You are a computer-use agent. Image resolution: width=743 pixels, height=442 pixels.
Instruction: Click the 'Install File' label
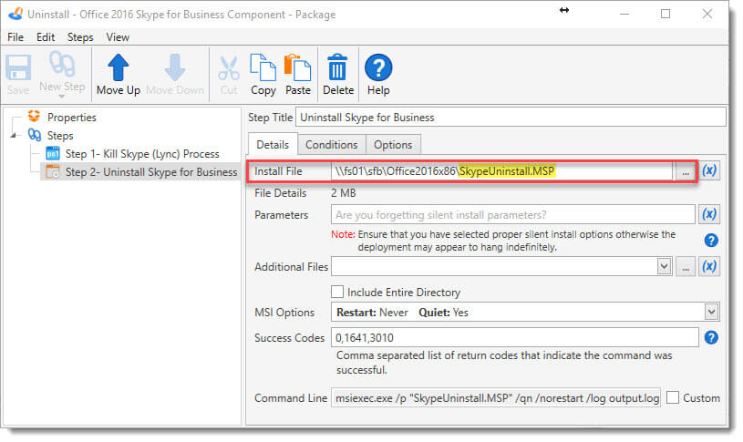(278, 171)
